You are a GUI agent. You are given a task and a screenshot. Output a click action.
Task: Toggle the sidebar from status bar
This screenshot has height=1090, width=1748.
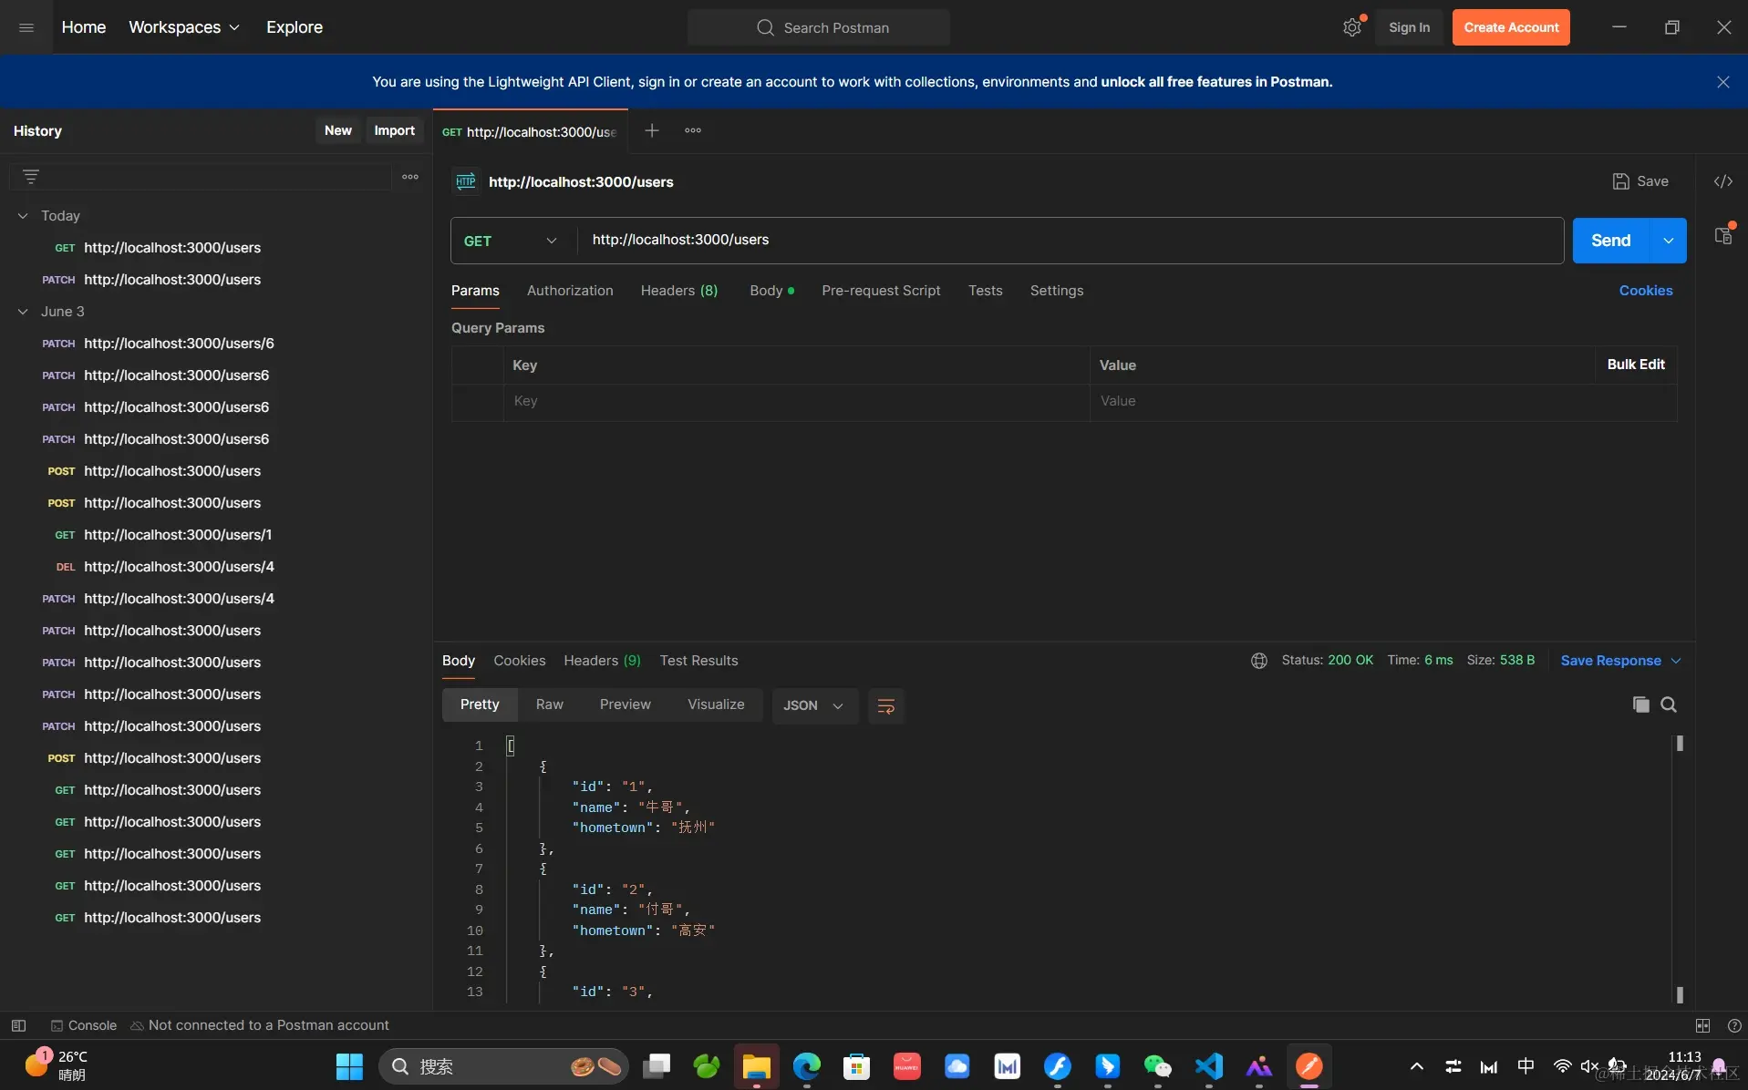pyautogui.click(x=18, y=1025)
